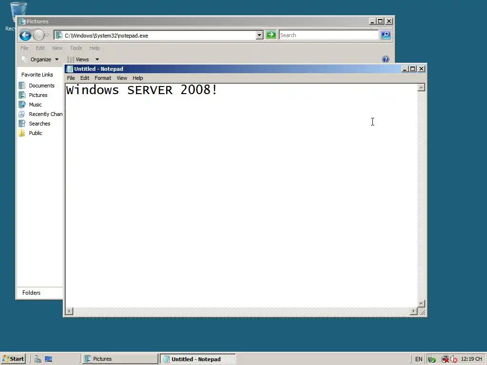Click Notepad title bar icon
The width and height of the screenshot is (487, 365).
[69, 69]
